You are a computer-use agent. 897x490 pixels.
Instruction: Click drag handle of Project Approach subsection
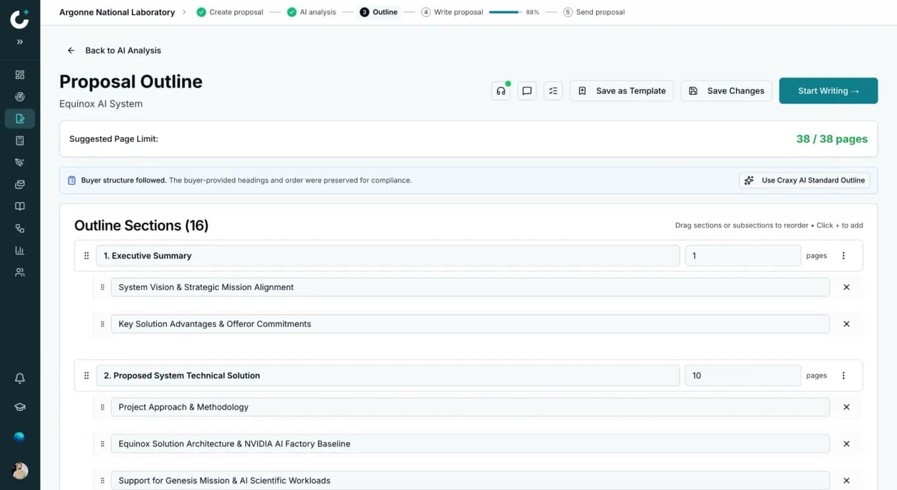pos(102,407)
